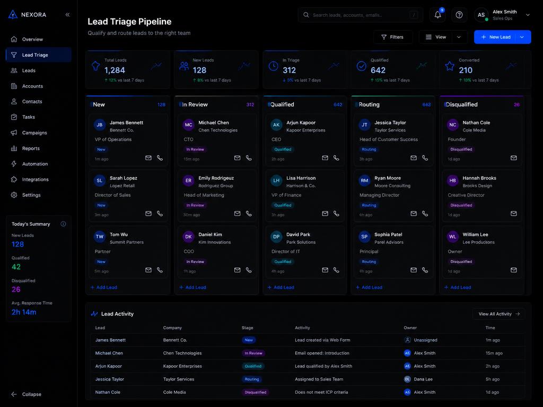543x407 pixels.
Task: Click Today's Summary info icon
Action: 64,224
